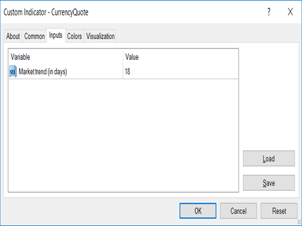Switch to the Common tab
The width and height of the screenshot is (302, 226).
pos(34,36)
